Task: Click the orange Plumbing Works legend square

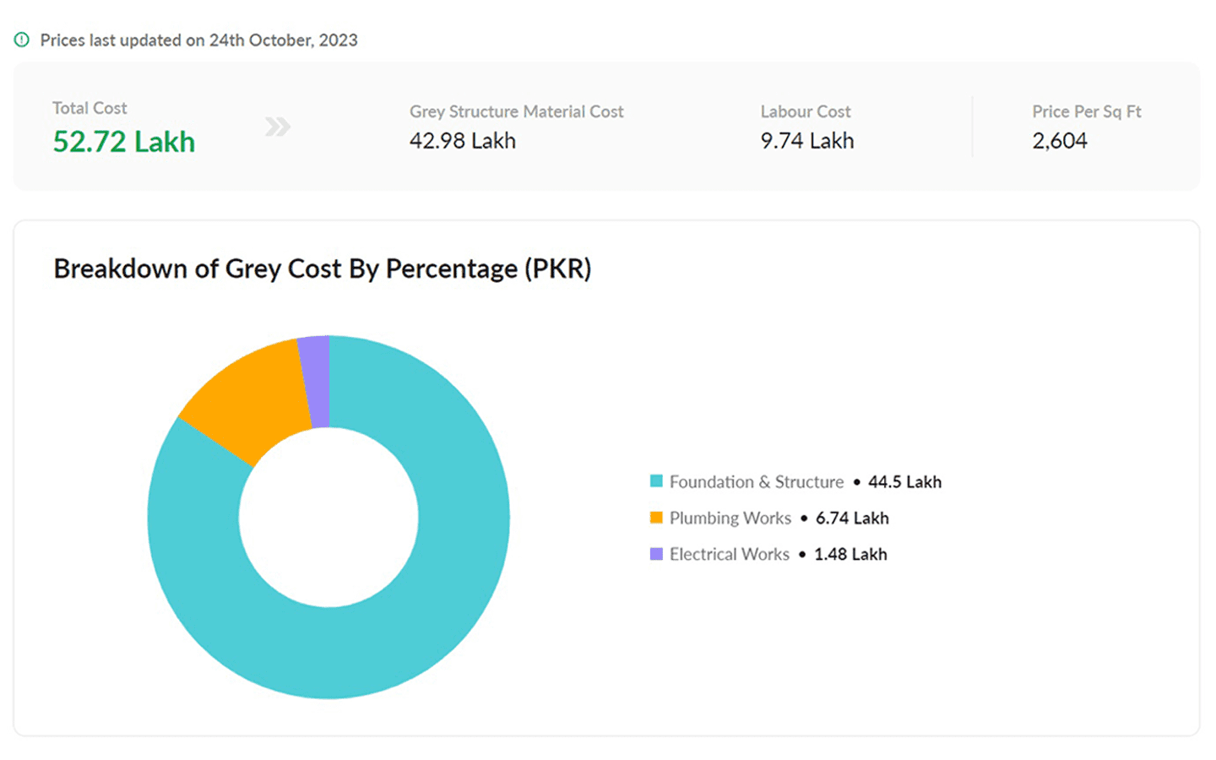Action: (x=656, y=518)
